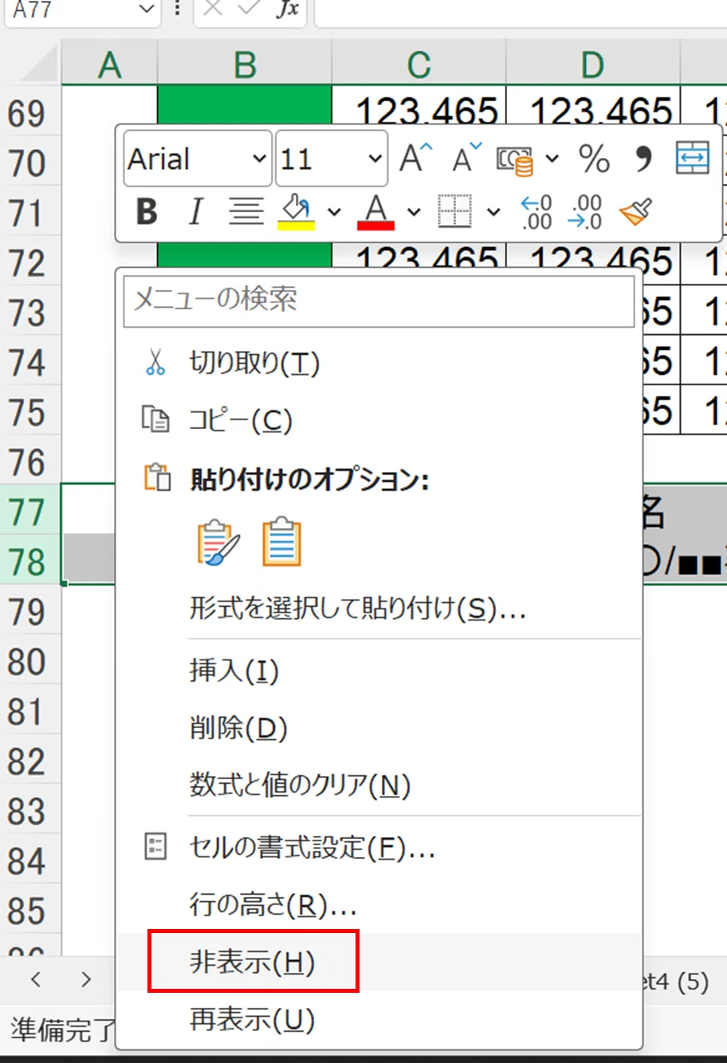Choose 挿入(I) to insert rows
727x1063 pixels.
point(379,671)
